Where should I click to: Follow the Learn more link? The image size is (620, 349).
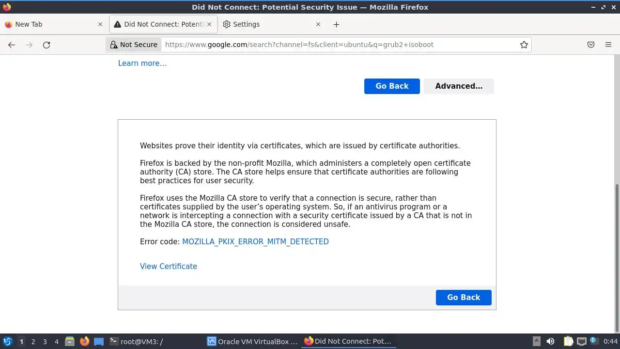[142, 63]
